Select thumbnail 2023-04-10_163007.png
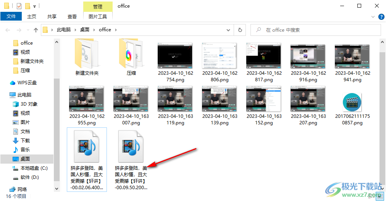Screen dimensions: 386x201 [x=131, y=99]
